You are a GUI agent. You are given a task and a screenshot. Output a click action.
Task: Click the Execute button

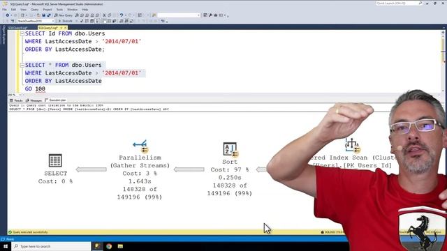pyautogui.click(x=65, y=21)
